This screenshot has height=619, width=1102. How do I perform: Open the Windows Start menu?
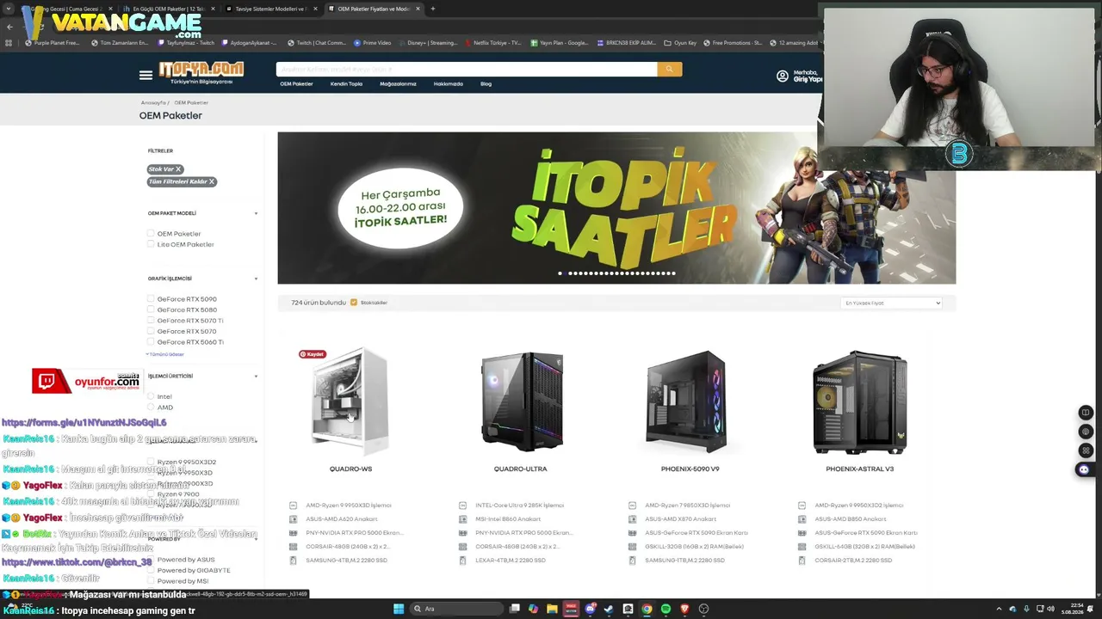(x=399, y=609)
